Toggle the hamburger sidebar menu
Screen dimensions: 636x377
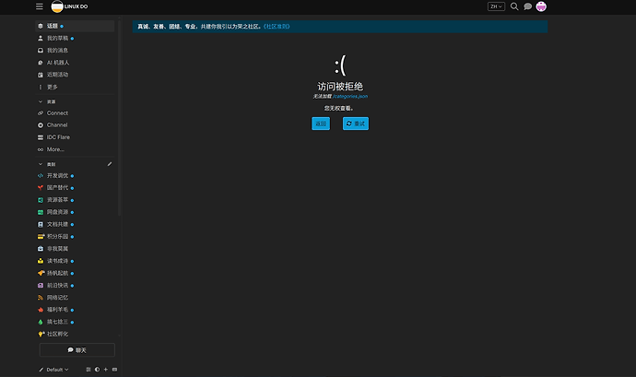[40, 6]
